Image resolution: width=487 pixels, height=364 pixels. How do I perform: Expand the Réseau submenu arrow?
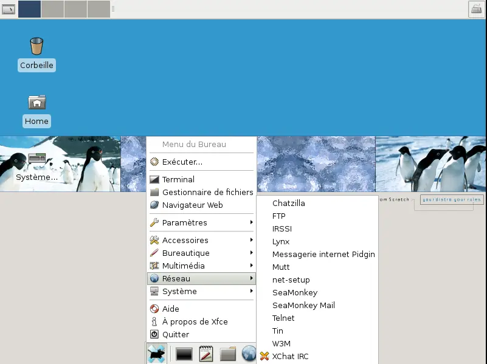[x=251, y=278]
